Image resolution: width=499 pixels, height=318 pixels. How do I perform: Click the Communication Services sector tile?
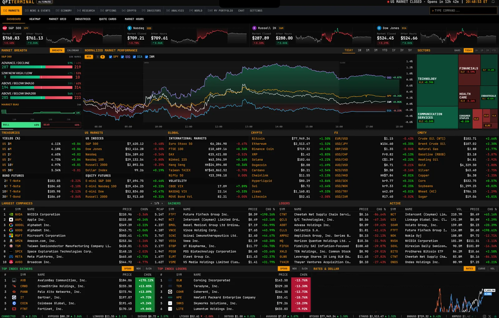437,117
